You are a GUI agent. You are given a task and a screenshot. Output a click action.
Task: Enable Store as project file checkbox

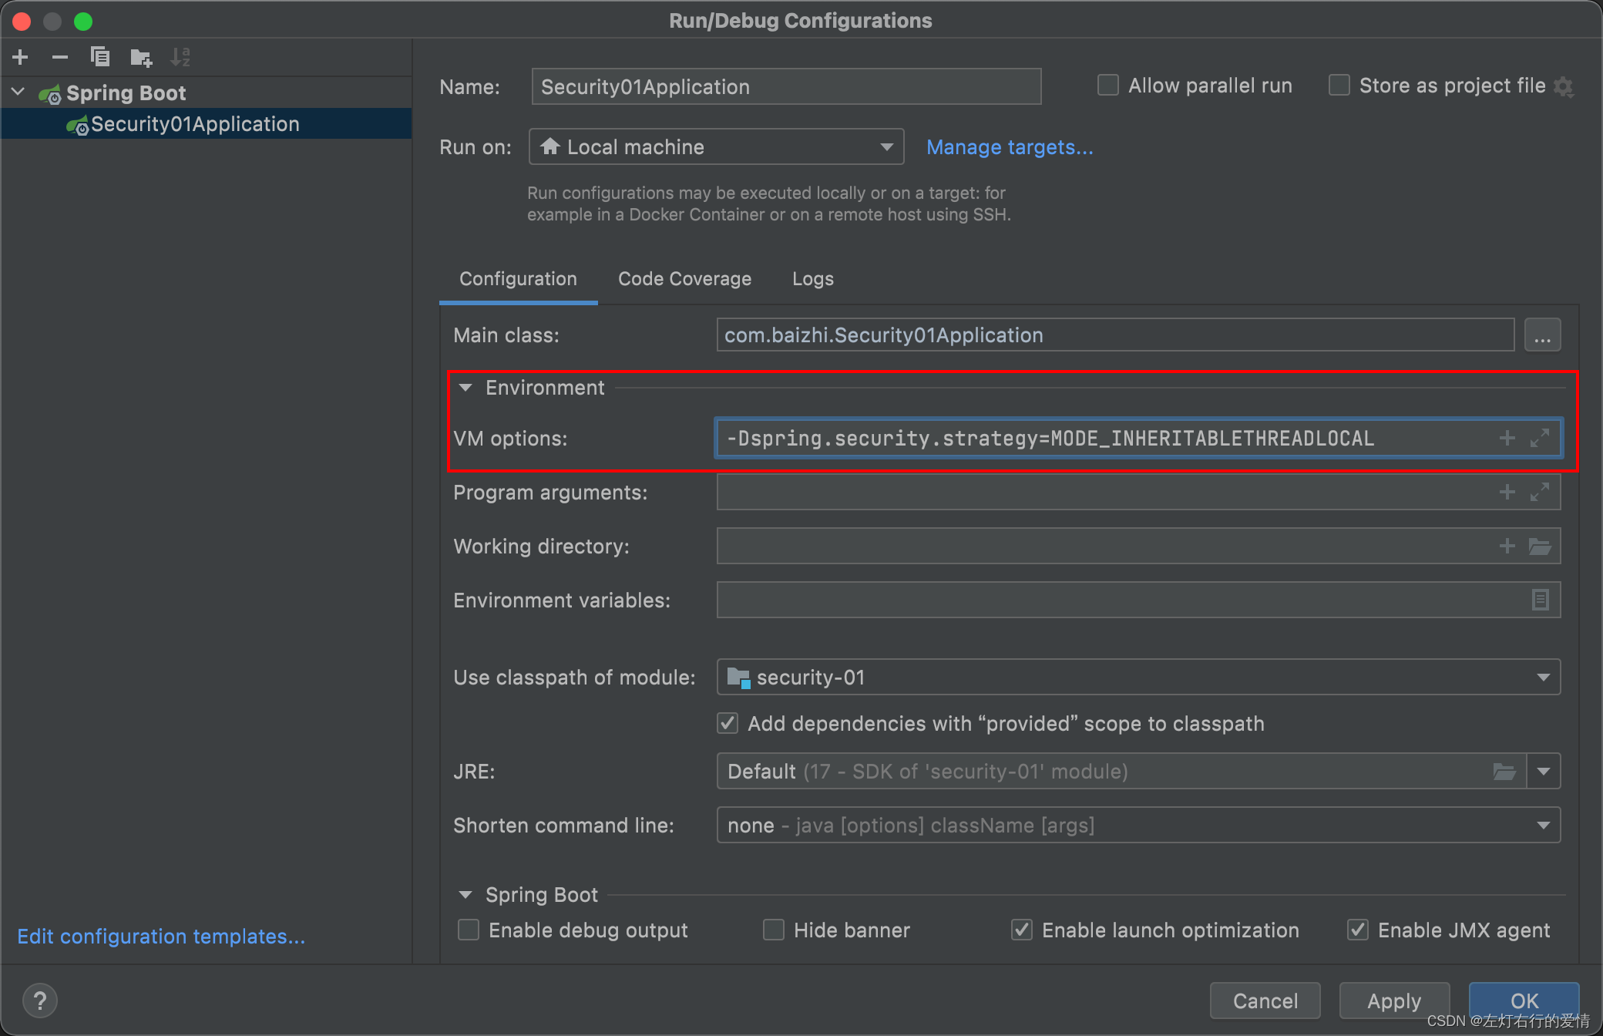coord(1340,86)
